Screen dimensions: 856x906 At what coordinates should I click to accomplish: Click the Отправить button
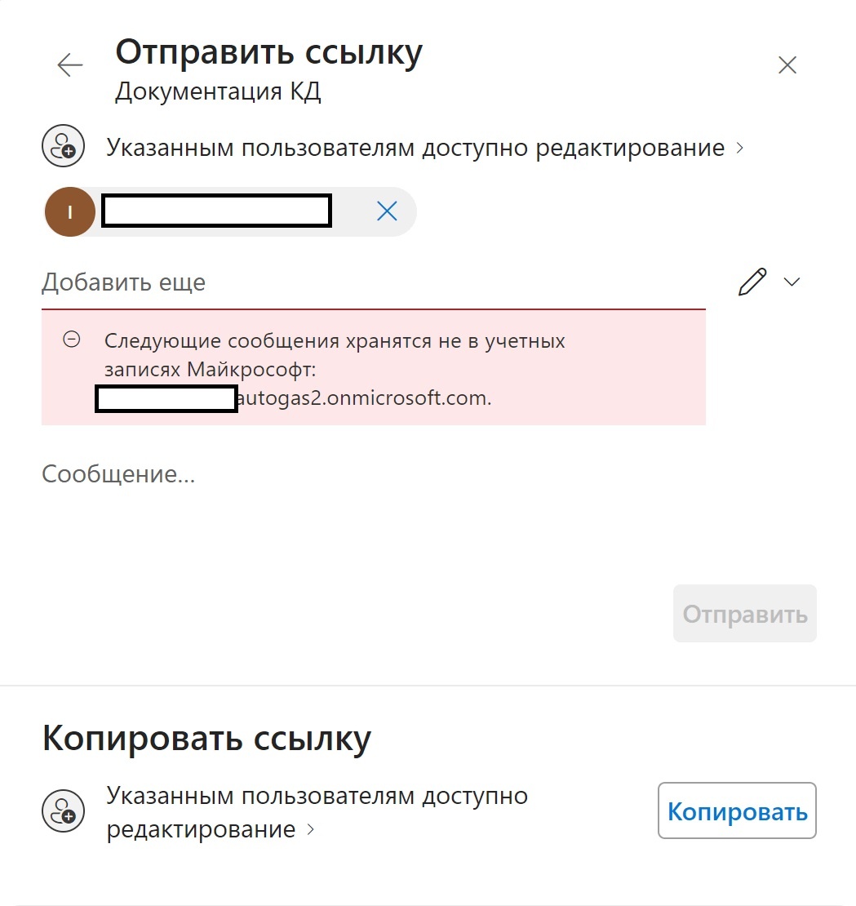tap(744, 614)
